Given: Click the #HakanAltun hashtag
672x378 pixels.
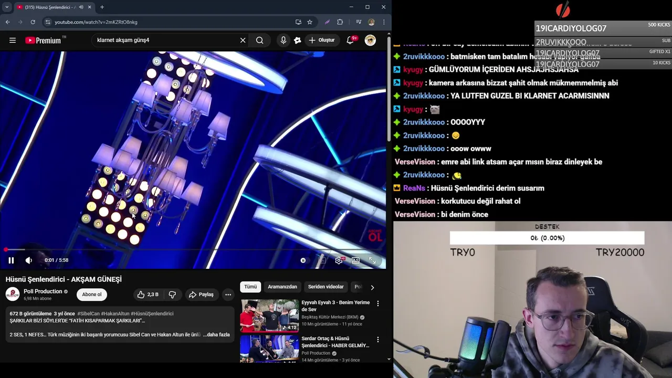Looking at the screenshot, I should (x=115, y=313).
